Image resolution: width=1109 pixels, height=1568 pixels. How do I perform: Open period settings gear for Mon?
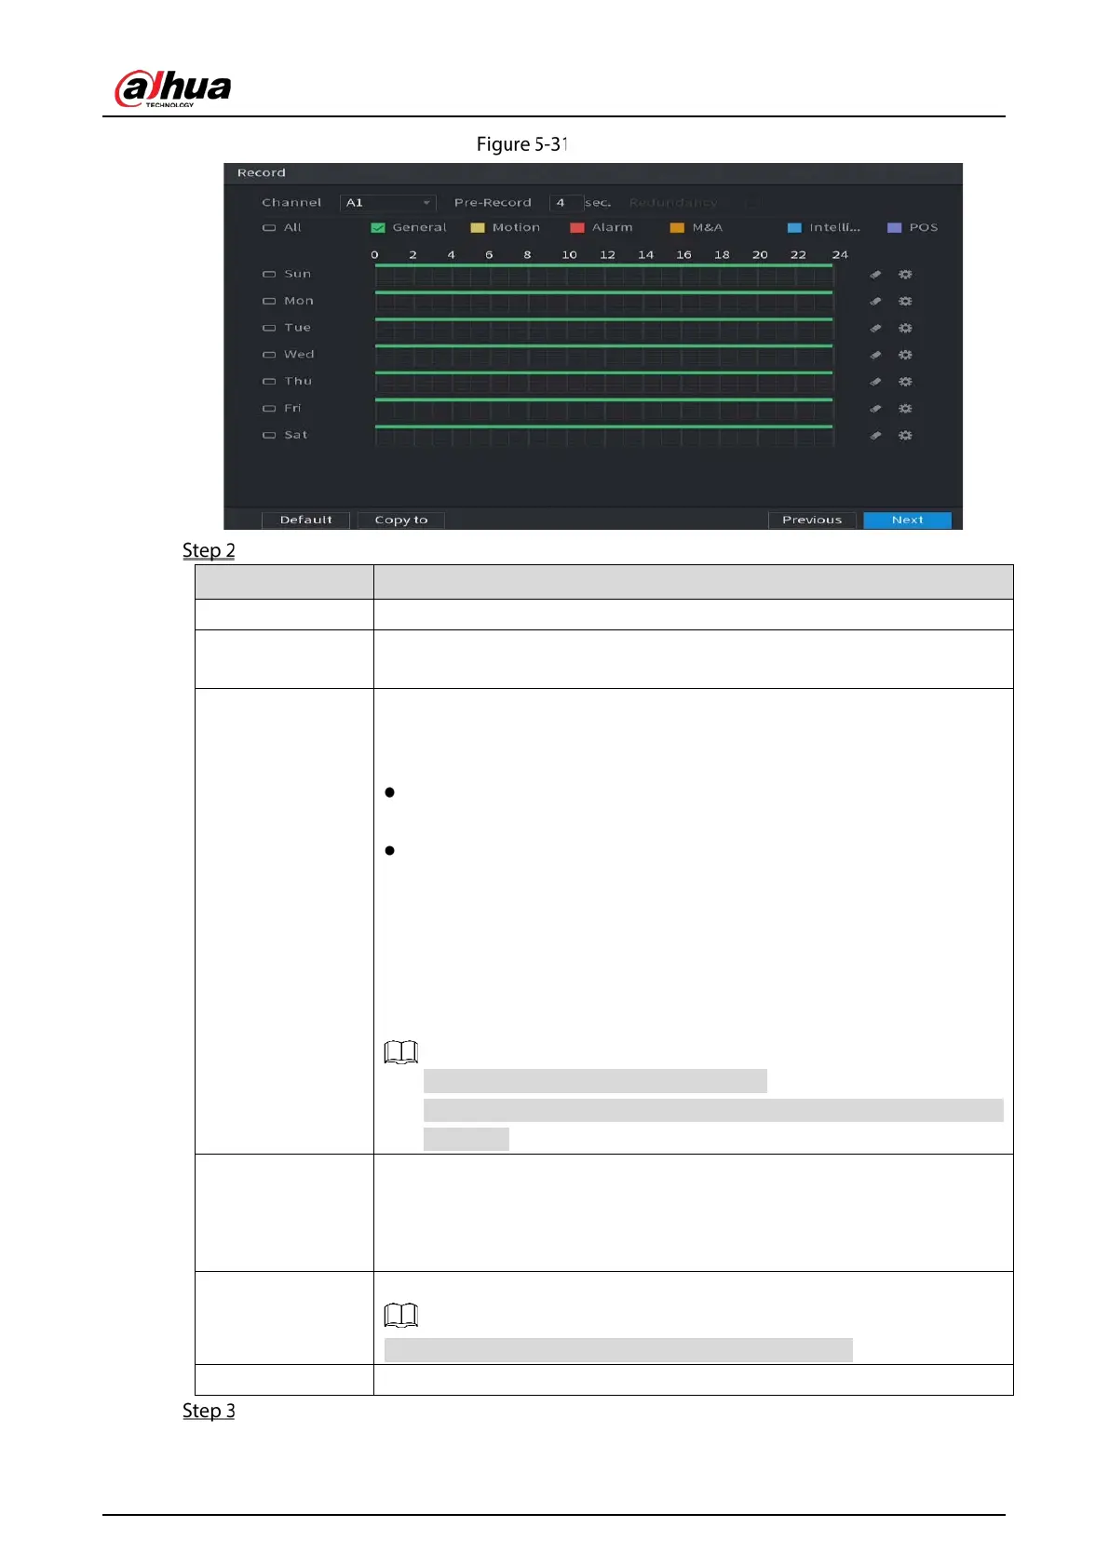click(x=905, y=302)
